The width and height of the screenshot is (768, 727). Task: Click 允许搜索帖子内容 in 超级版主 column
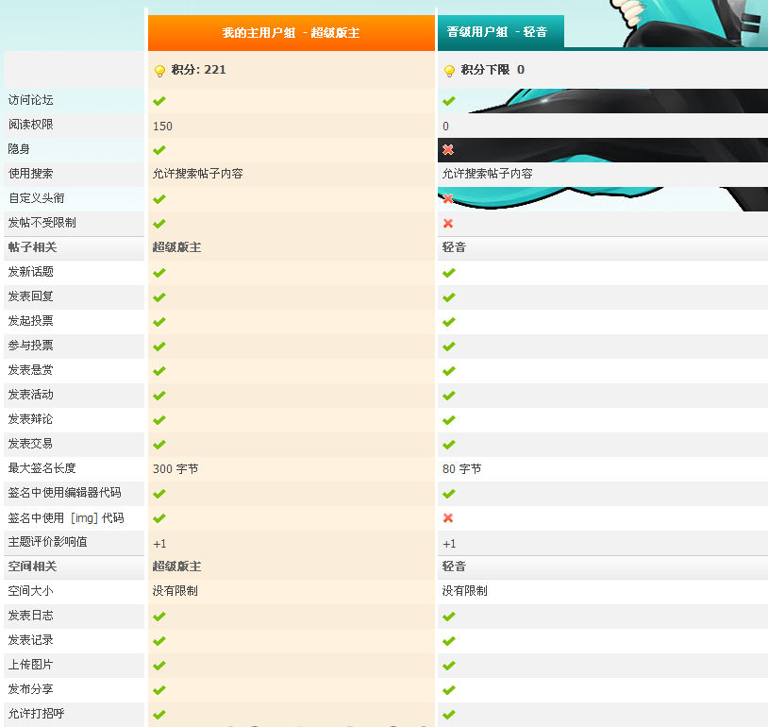click(x=198, y=174)
